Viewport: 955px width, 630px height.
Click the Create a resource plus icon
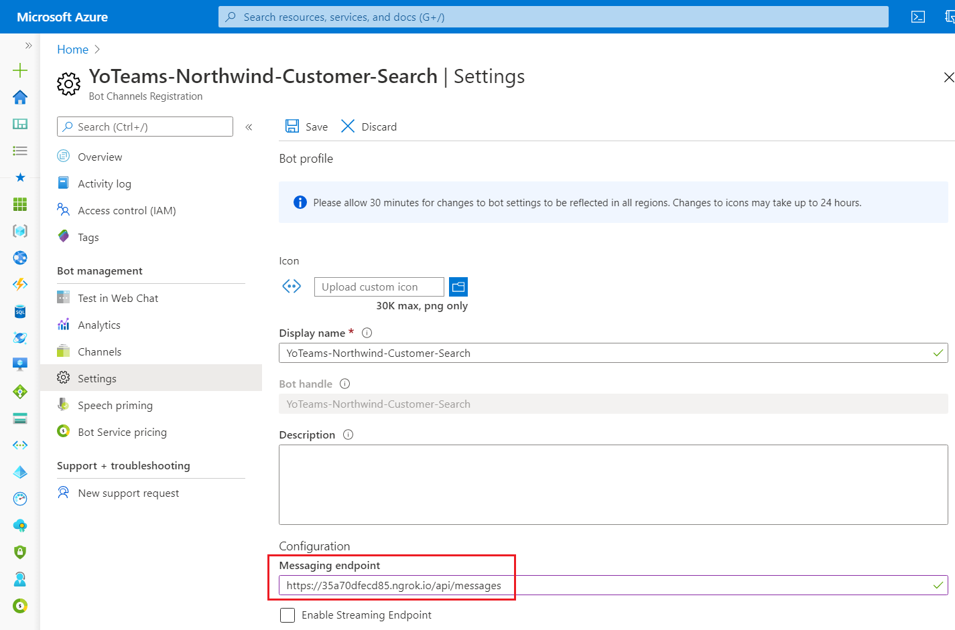click(x=20, y=70)
